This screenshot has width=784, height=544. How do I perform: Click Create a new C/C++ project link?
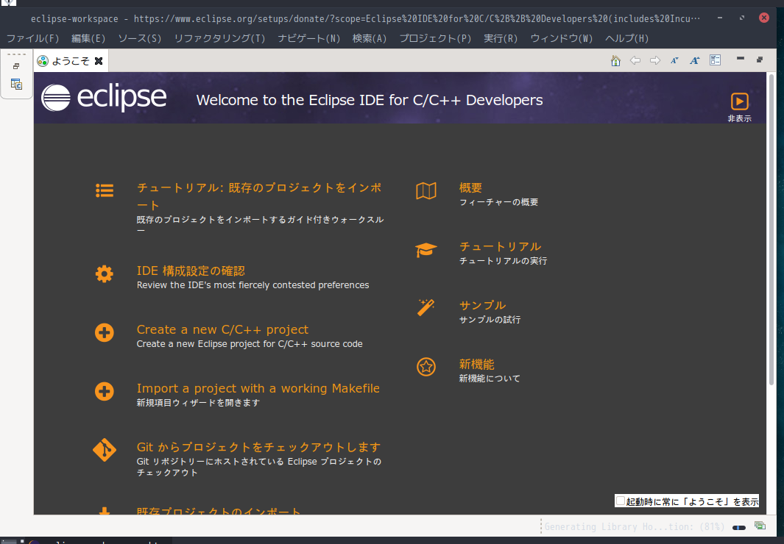(x=222, y=329)
